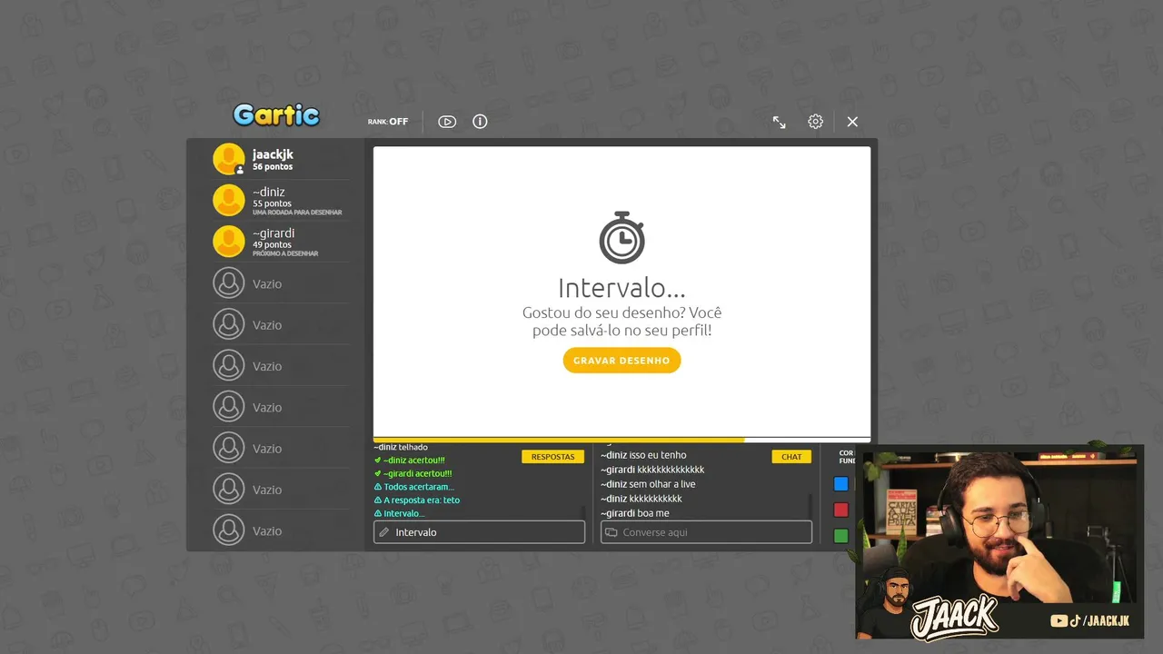Click the fullscreen expand arrows icon
This screenshot has height=654, width=1163.
tap(780, 122)
